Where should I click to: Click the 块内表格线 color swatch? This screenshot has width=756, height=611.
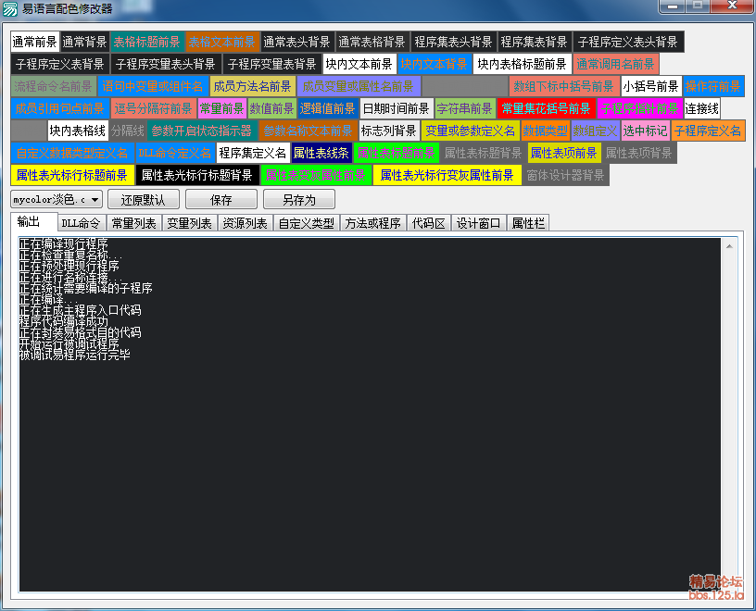tap(78, 131)
